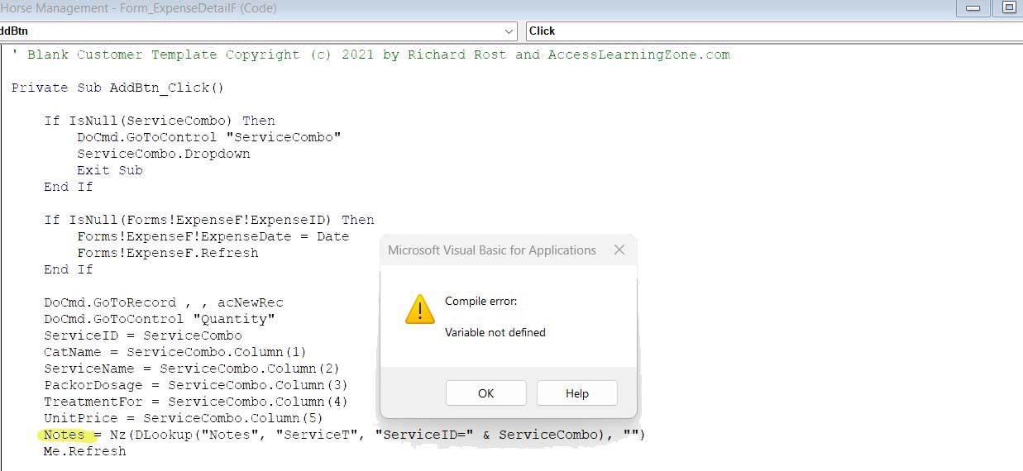Click the "Variable not defined" message text
The height and width of the screenshot is (471, 1023).
tap(495, 332)
